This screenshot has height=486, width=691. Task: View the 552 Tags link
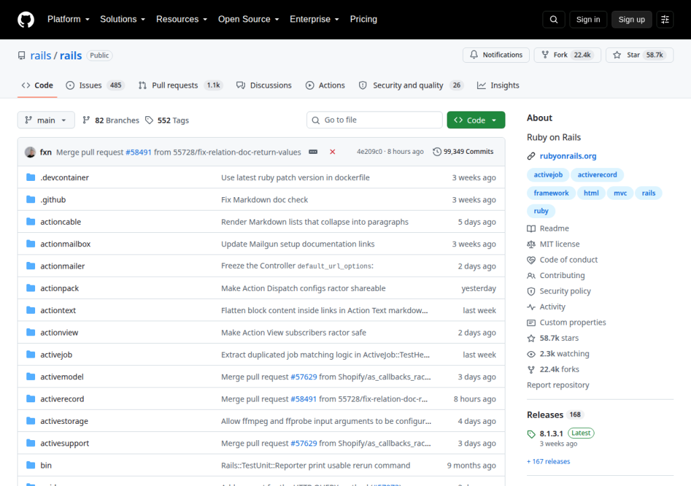pos(167,120)
